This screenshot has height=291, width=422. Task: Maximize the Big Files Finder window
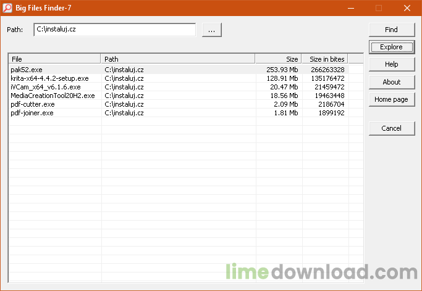coord(379,8)
